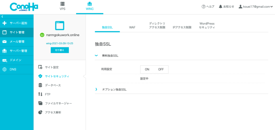Open FTP submenu item
This screenshot has width=275, height=130.
pos(48,94)
